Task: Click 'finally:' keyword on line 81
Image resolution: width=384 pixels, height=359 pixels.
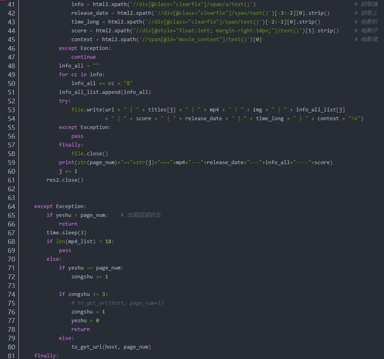Action: click(x=47, y=355)
